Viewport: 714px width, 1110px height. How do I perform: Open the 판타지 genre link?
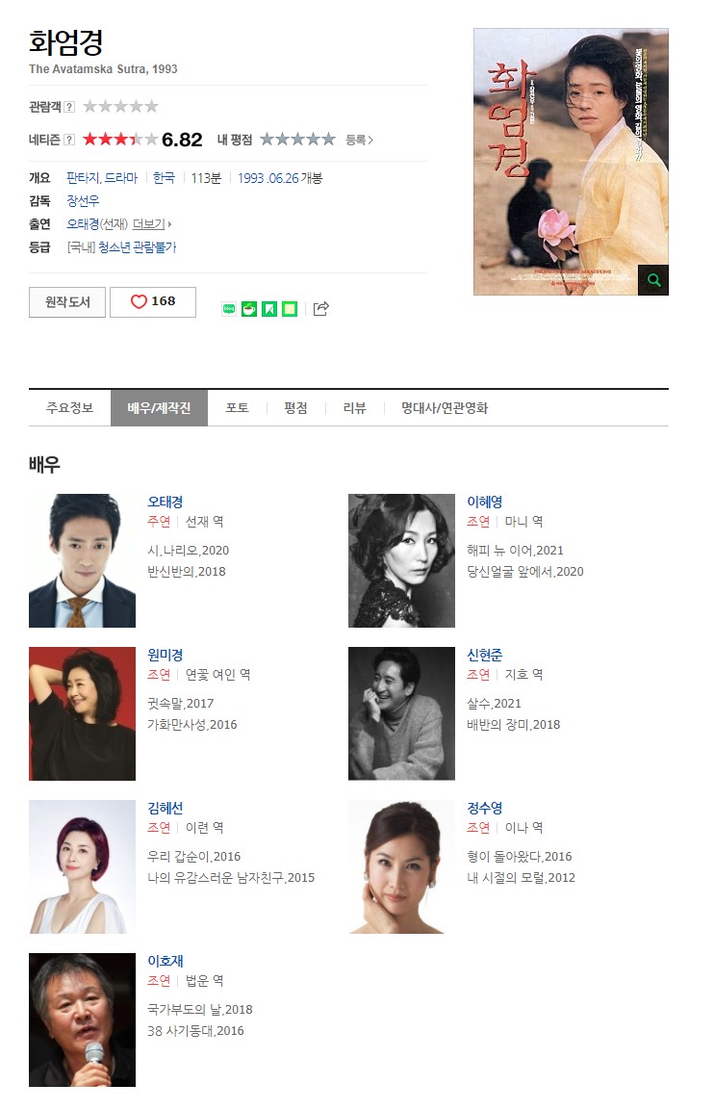[x=84, y=178]
